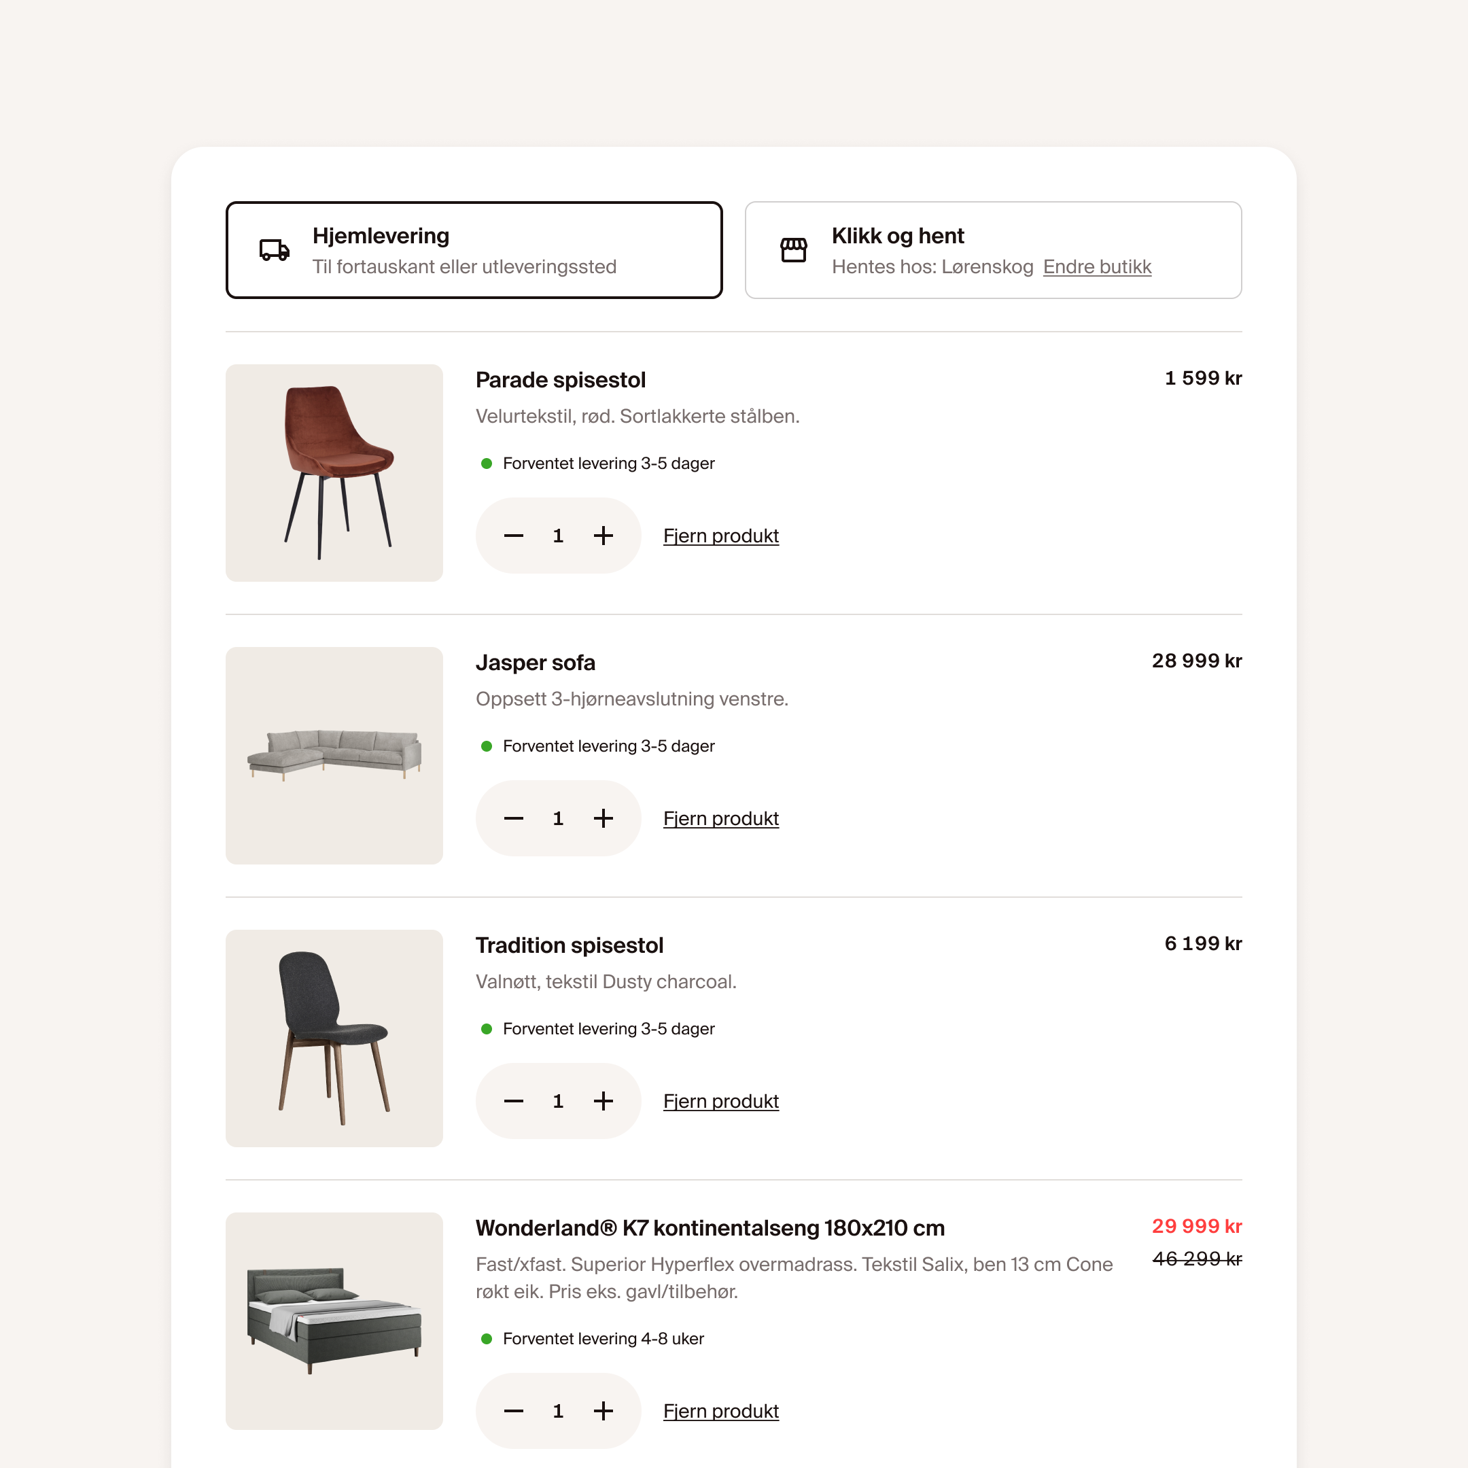The image size is (1468, 1468).
Task: Open the Jasper sofa product image
Action: 334,755
